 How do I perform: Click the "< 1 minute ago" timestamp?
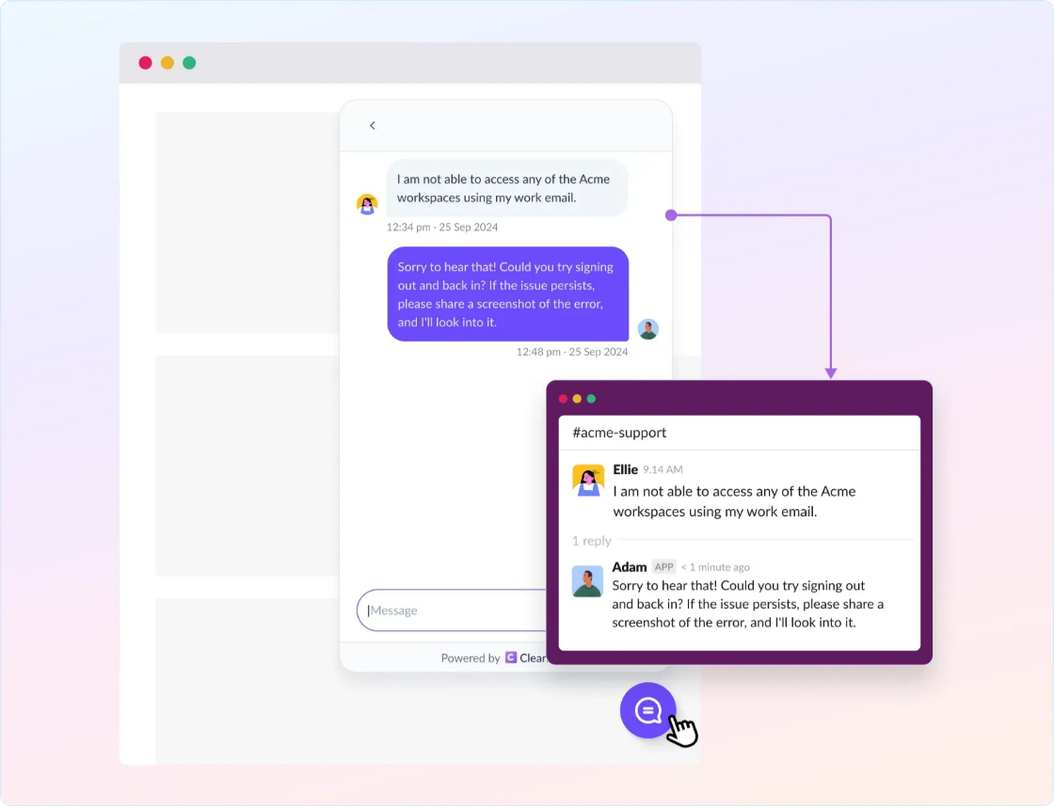(x=715, y=567)
